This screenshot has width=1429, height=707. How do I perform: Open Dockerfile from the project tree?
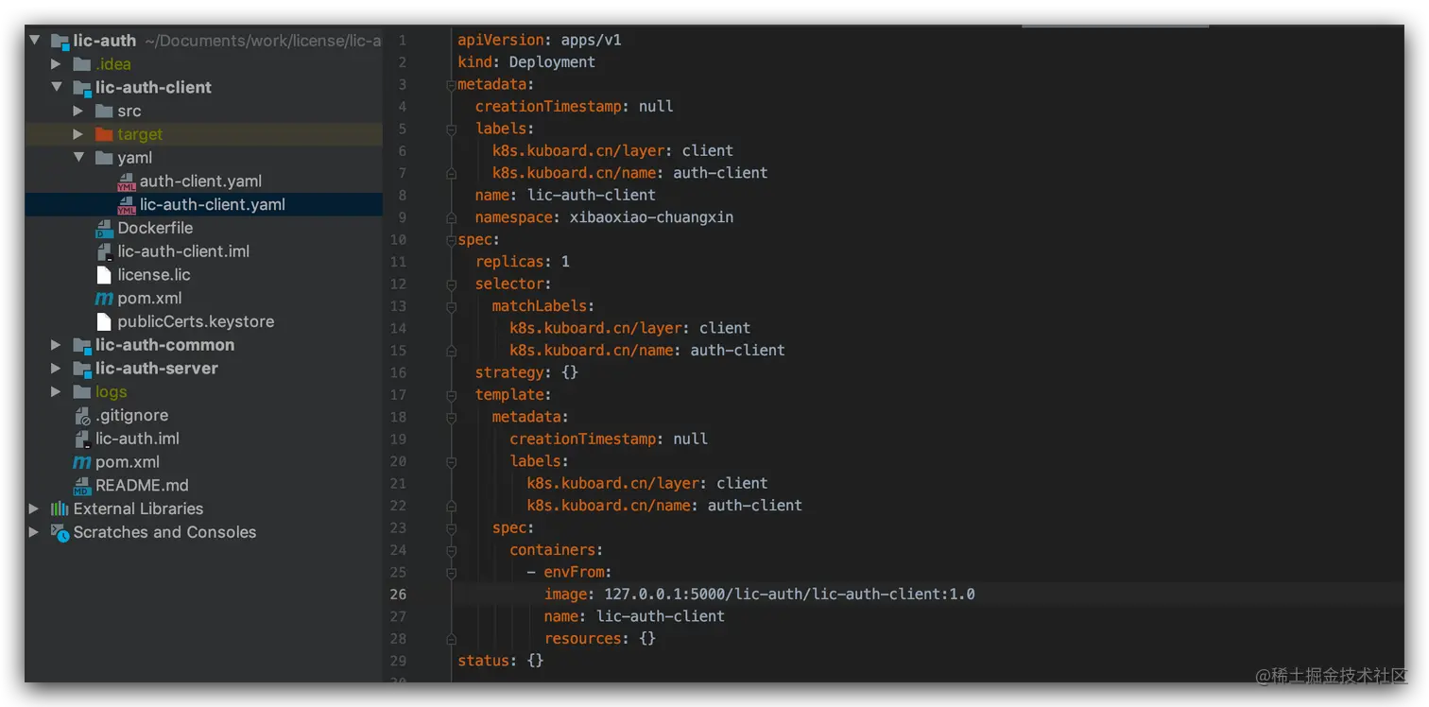tap(155, 228)
